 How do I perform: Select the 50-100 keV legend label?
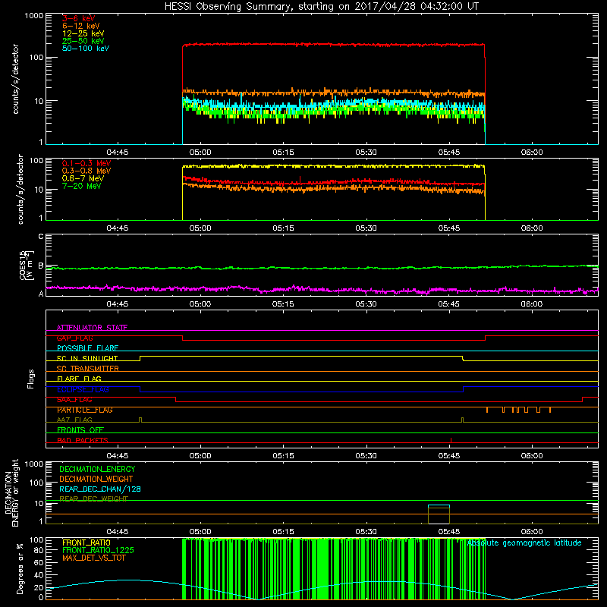pos(86,49)
